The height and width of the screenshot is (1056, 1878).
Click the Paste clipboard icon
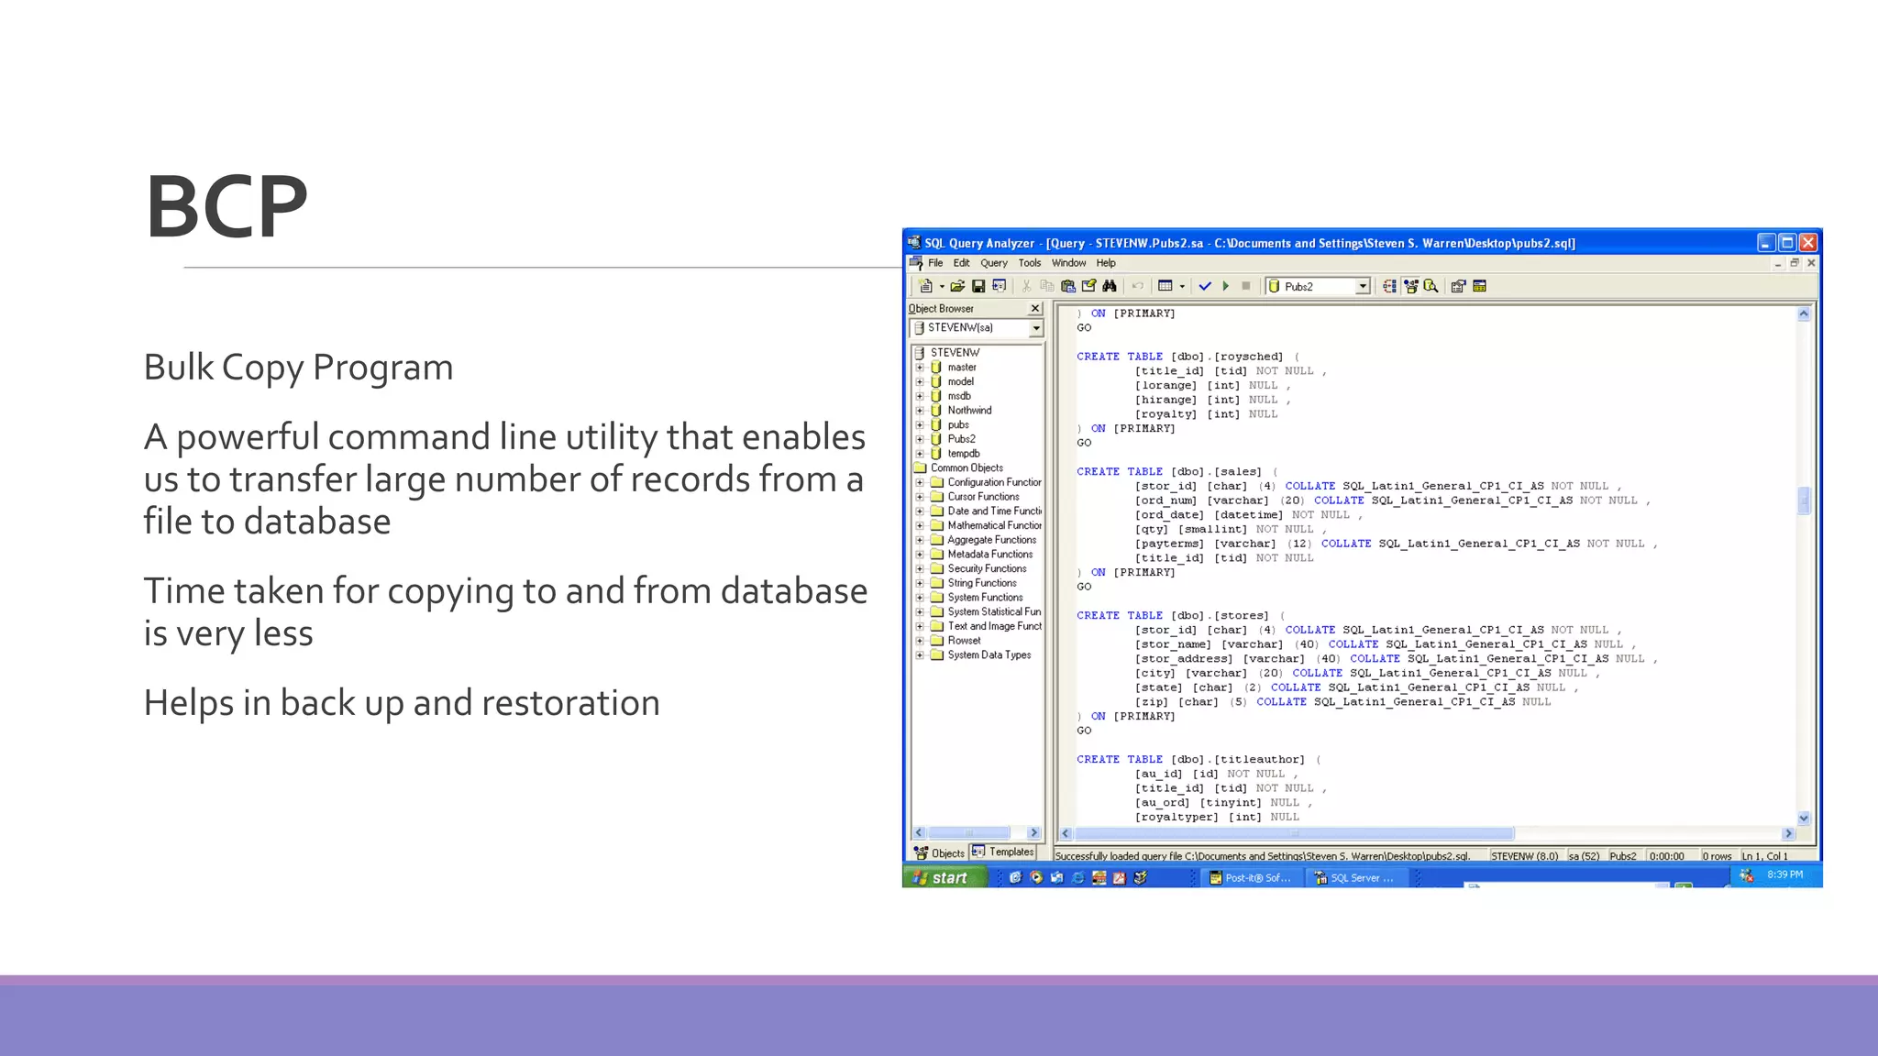(x=1068, y=286)
